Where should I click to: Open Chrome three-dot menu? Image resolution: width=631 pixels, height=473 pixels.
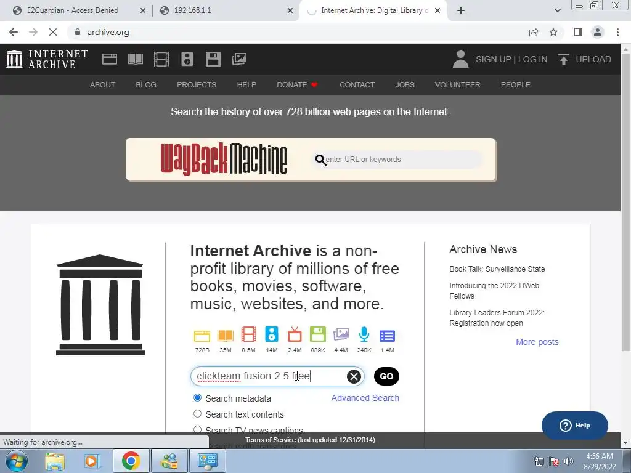tap(617, 32)
